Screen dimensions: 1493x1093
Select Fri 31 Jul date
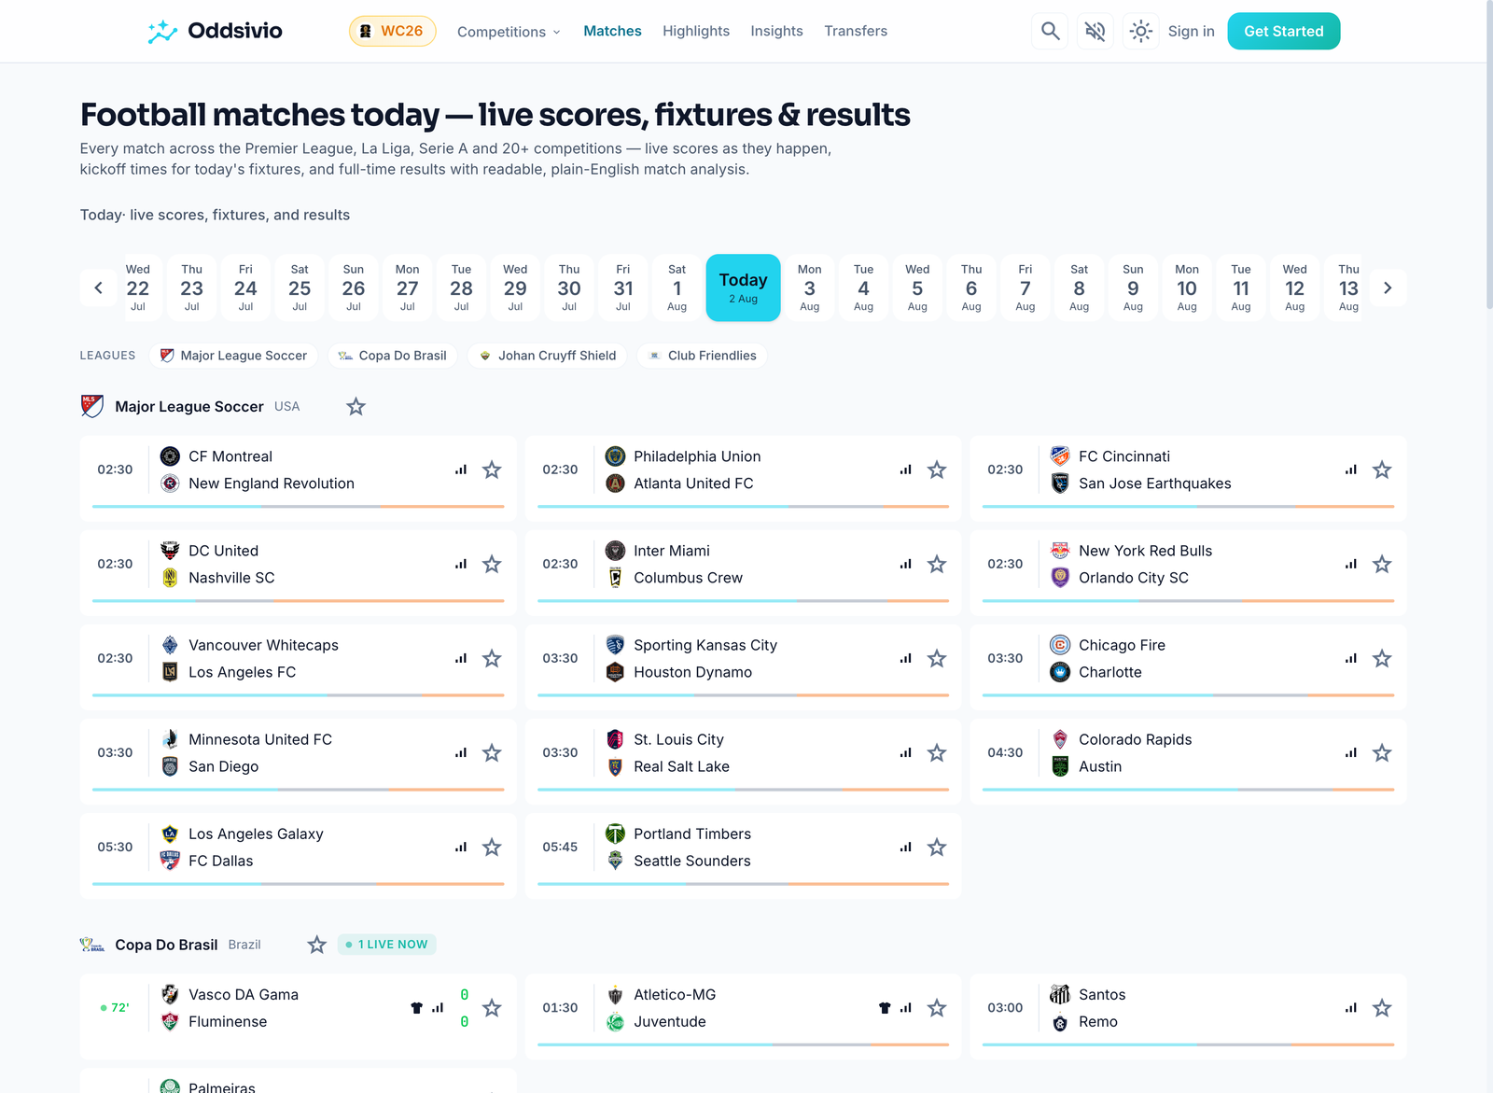[623, 287]
